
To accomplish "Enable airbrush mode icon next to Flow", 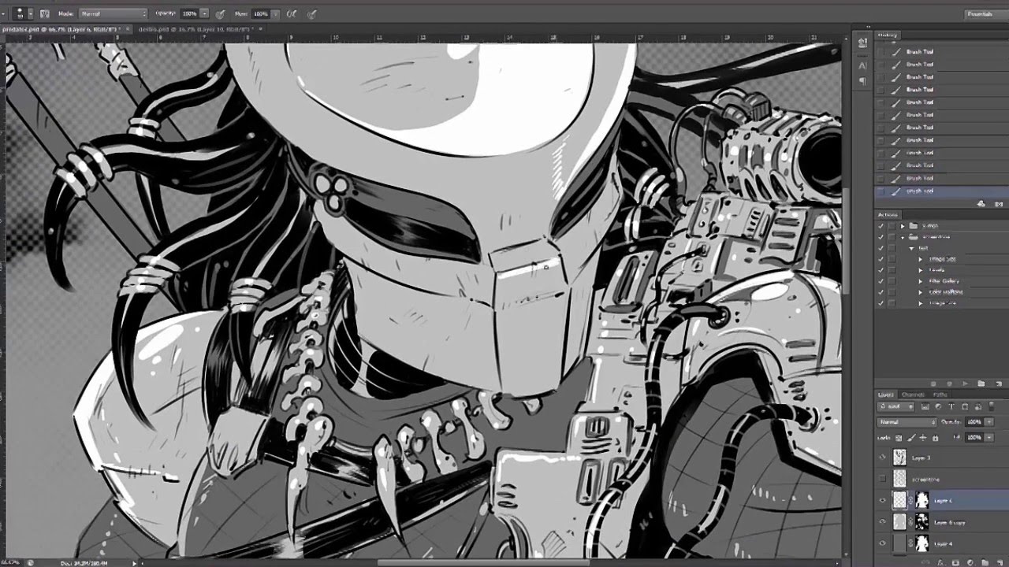I will tap(292, 13).
